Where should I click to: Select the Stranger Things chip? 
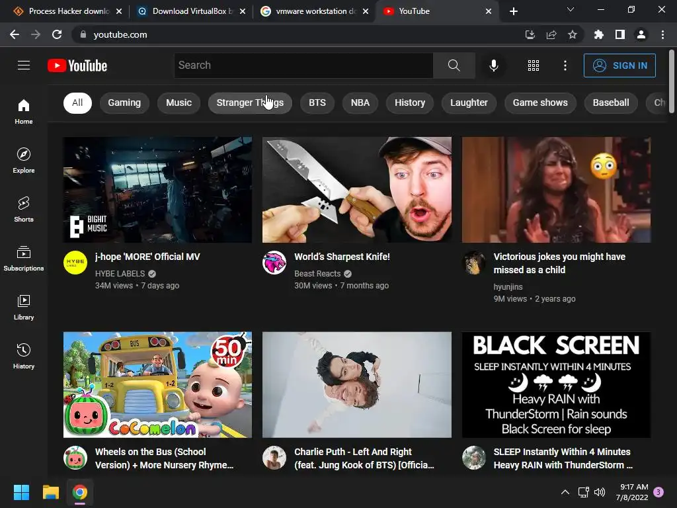click(x=250, y=103)
